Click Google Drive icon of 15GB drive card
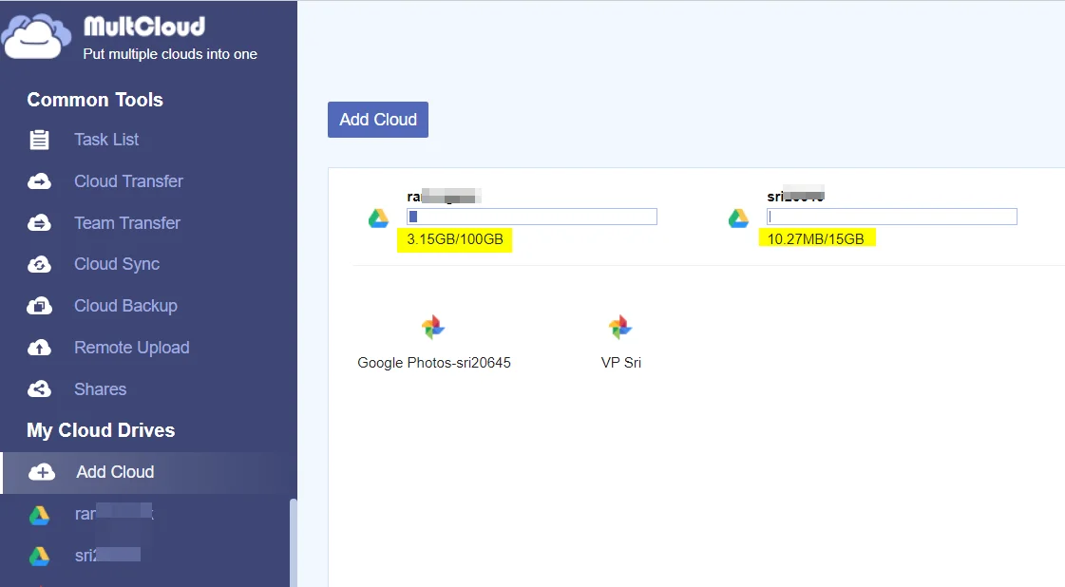 tap(738, 218)
